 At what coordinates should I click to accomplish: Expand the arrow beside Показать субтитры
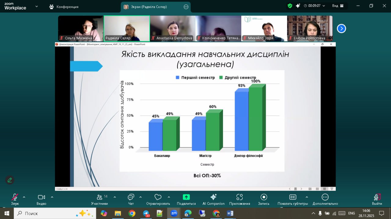click(307, 197)
